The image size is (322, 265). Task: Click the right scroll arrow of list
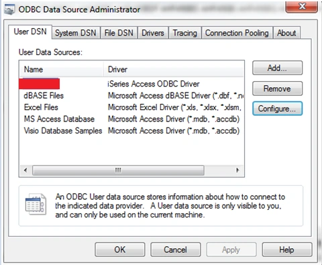pos(237,170)
